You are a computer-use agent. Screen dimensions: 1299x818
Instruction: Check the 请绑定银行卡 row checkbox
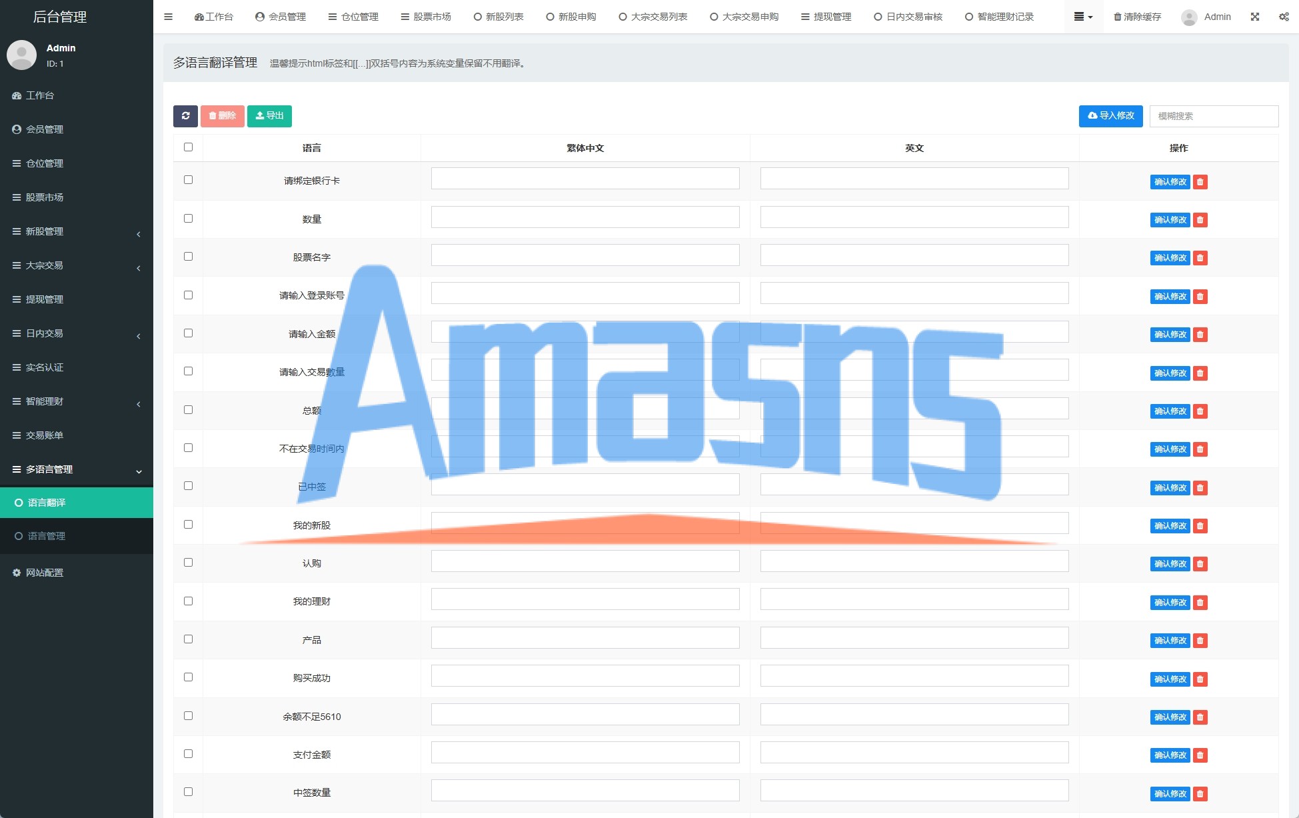(x=189, y=180)
